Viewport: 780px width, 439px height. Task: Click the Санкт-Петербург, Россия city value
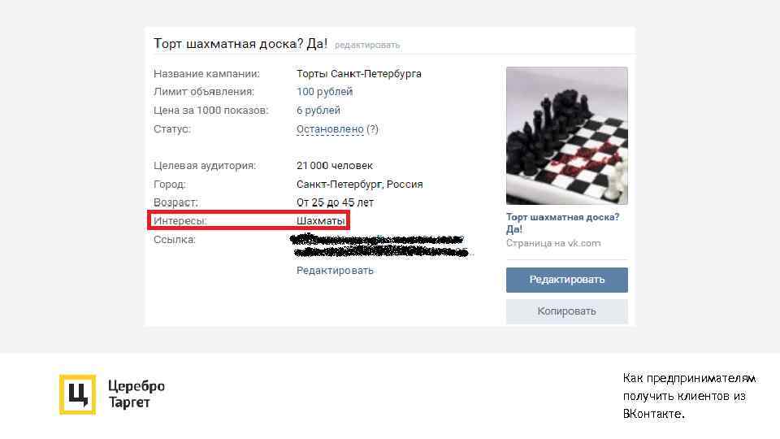[x=359, y=185]
